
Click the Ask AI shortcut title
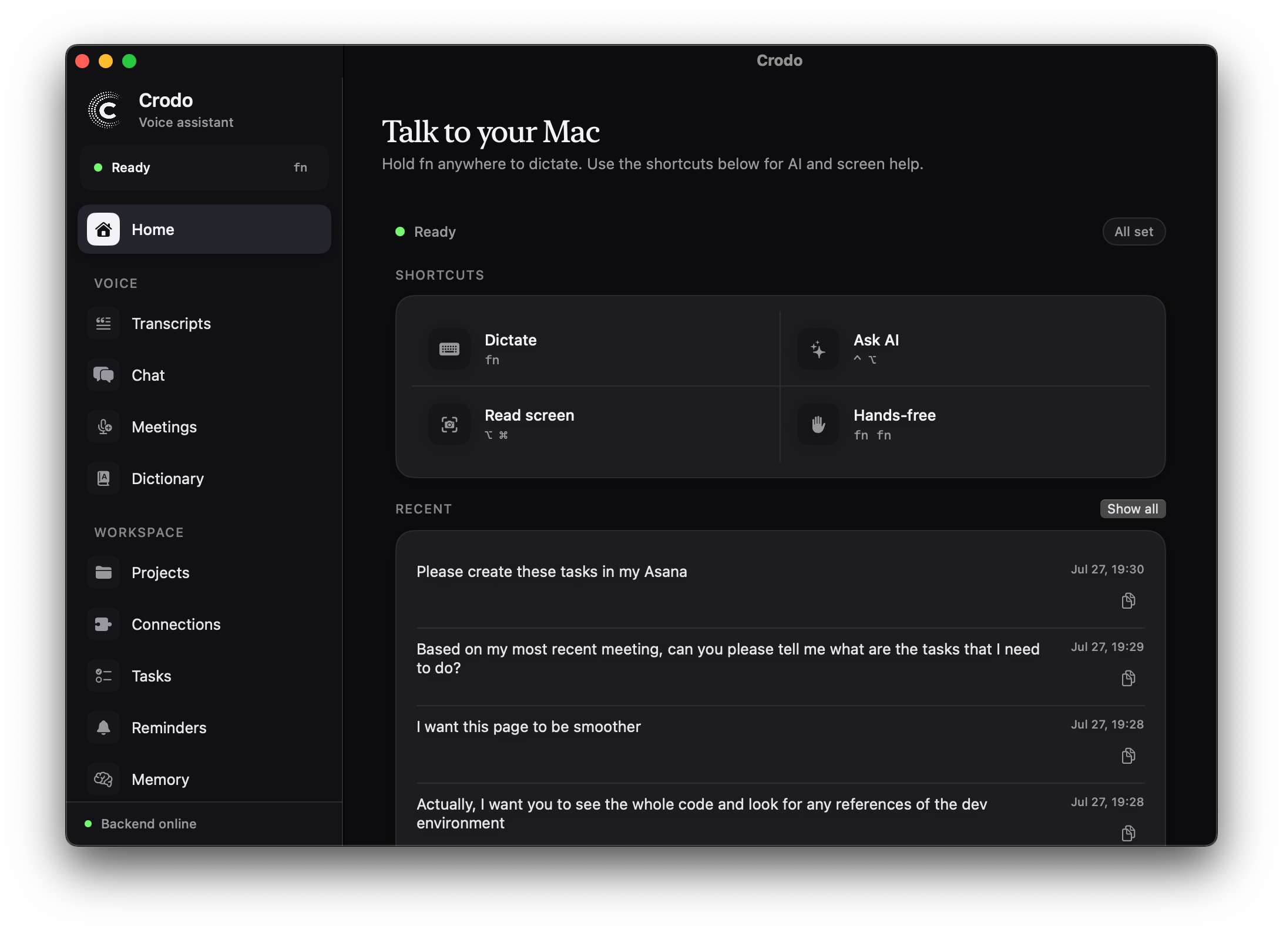click(x=876, y=340)
